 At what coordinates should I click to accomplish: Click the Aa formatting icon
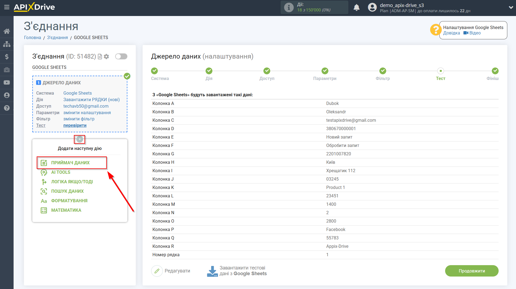(44, 201)
